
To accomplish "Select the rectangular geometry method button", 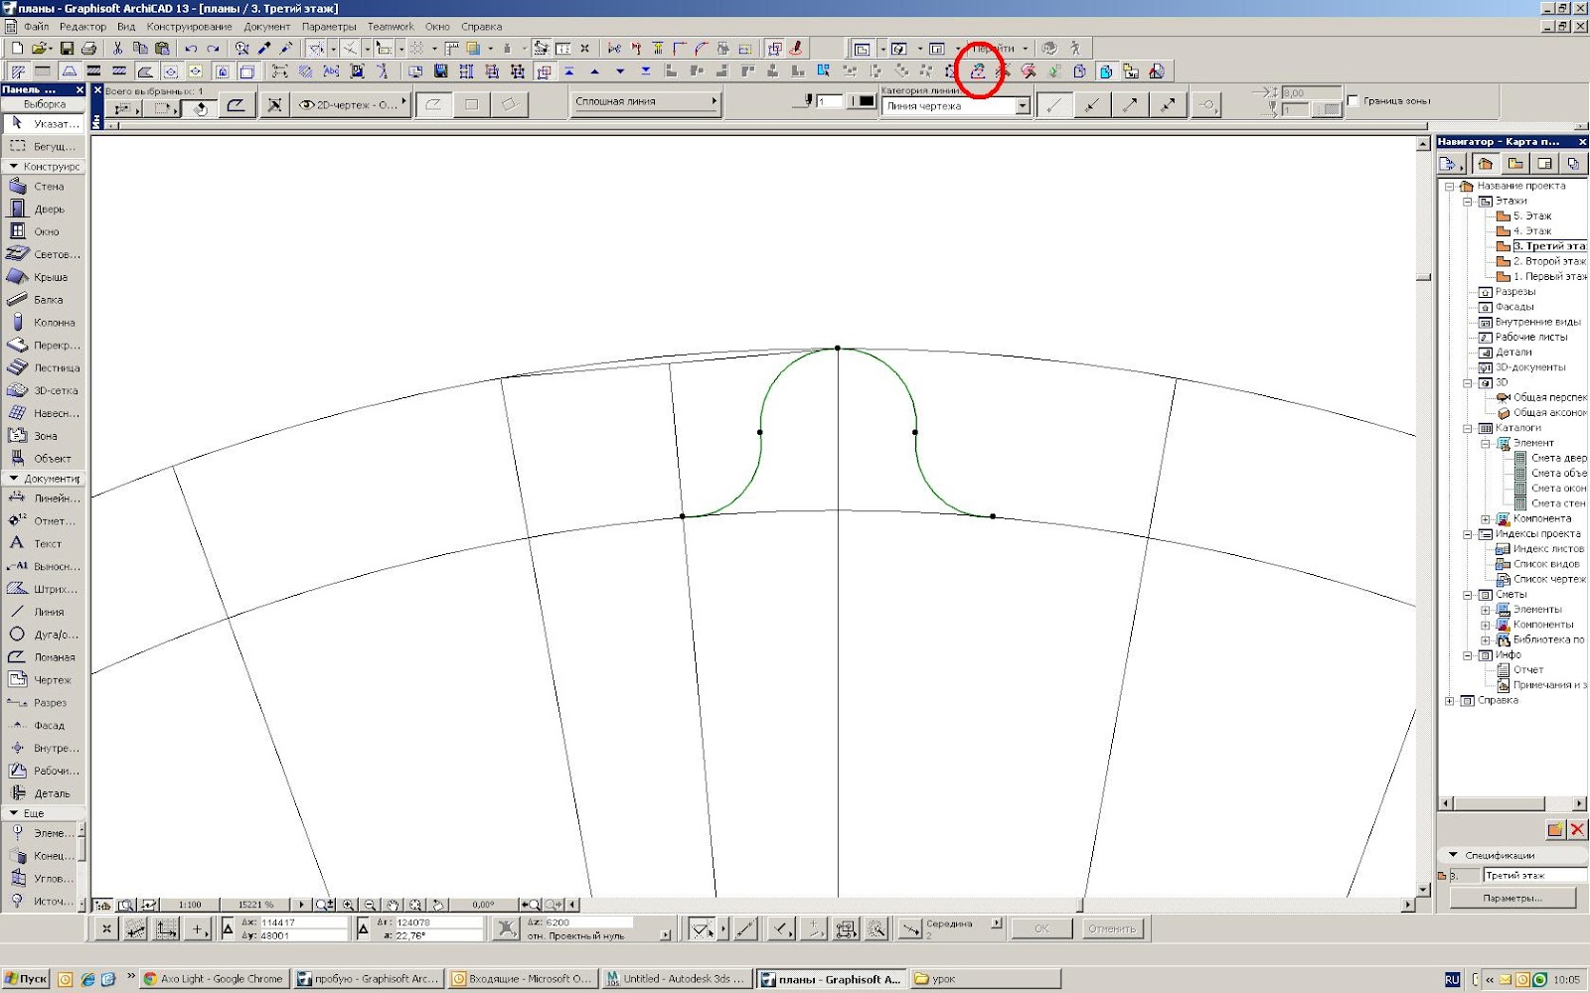I will (x=472, y=104).
